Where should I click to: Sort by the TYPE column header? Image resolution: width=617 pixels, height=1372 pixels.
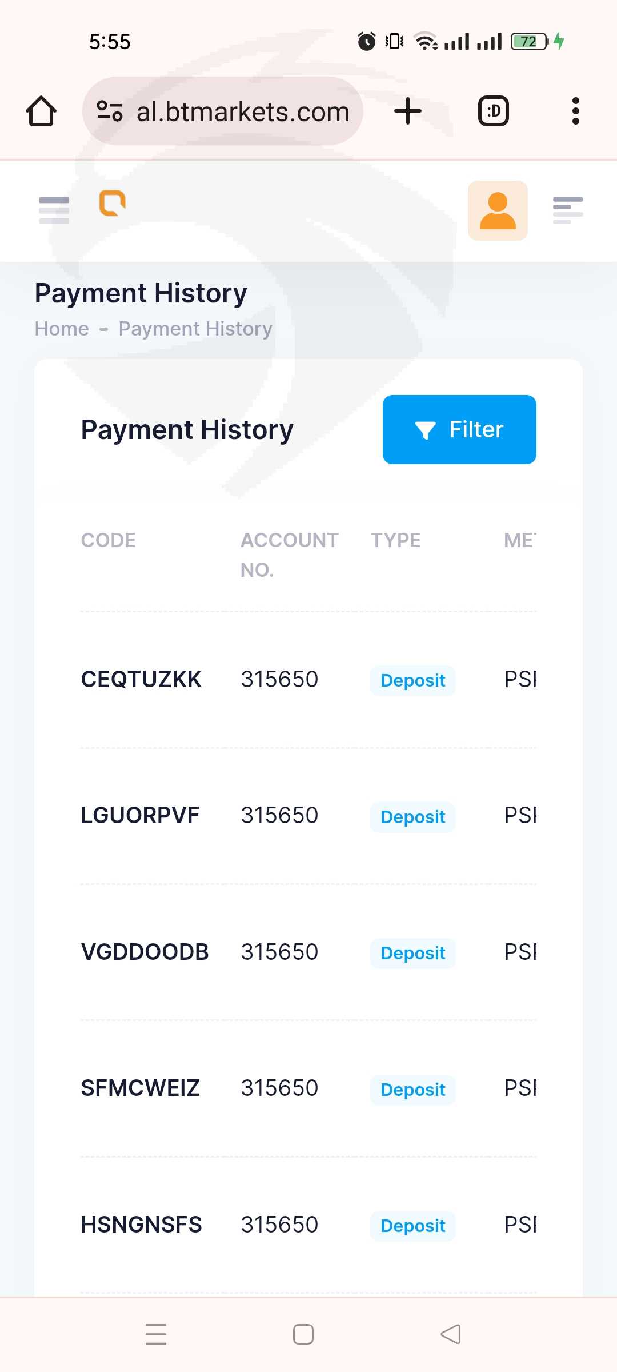tap(396, 540)
